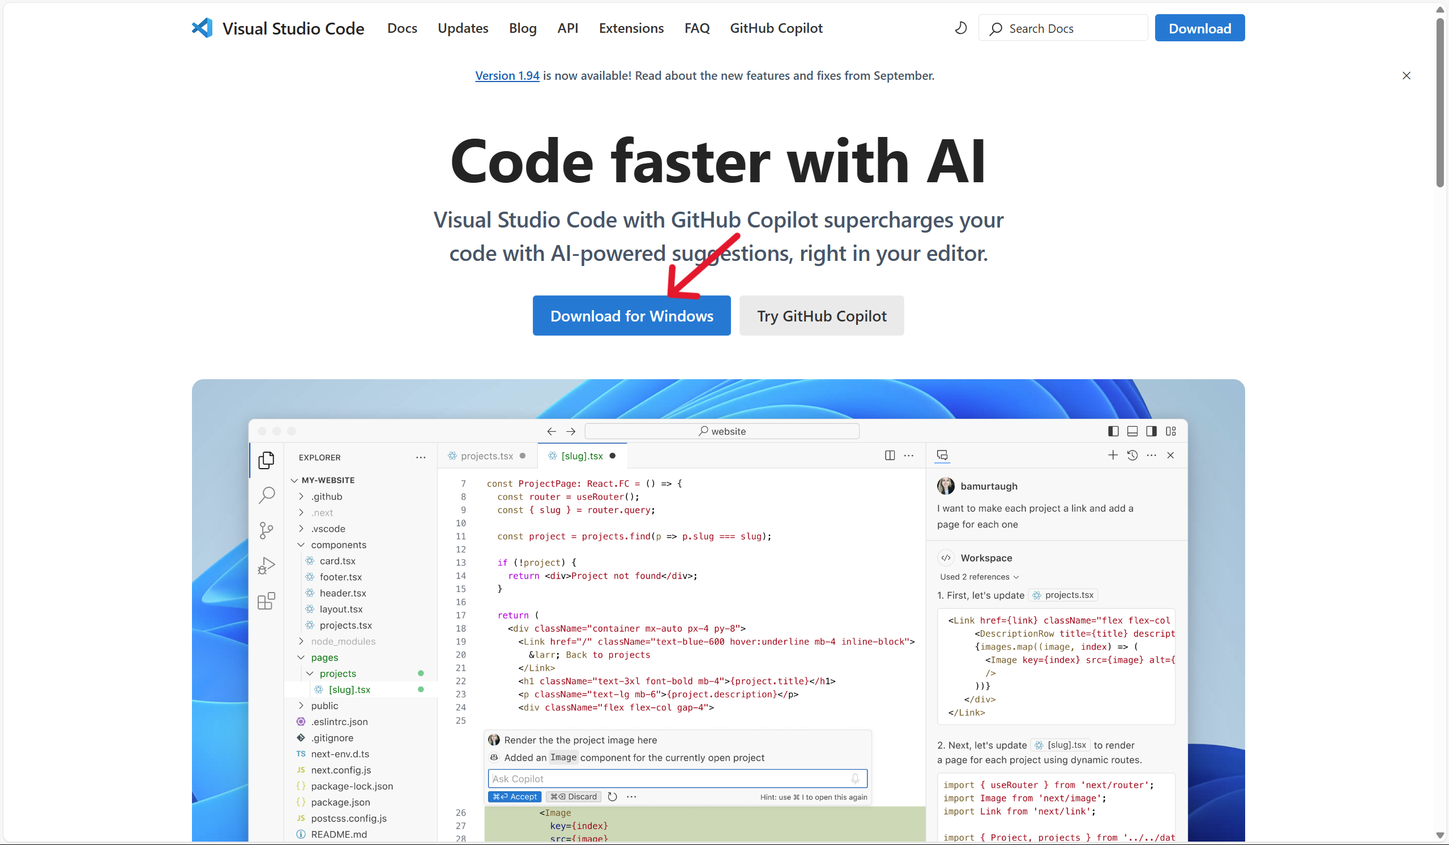The height and width of the screenshot is (845, 1449).
Task: Click the split editor icon
Action: (x=890, y=455)
